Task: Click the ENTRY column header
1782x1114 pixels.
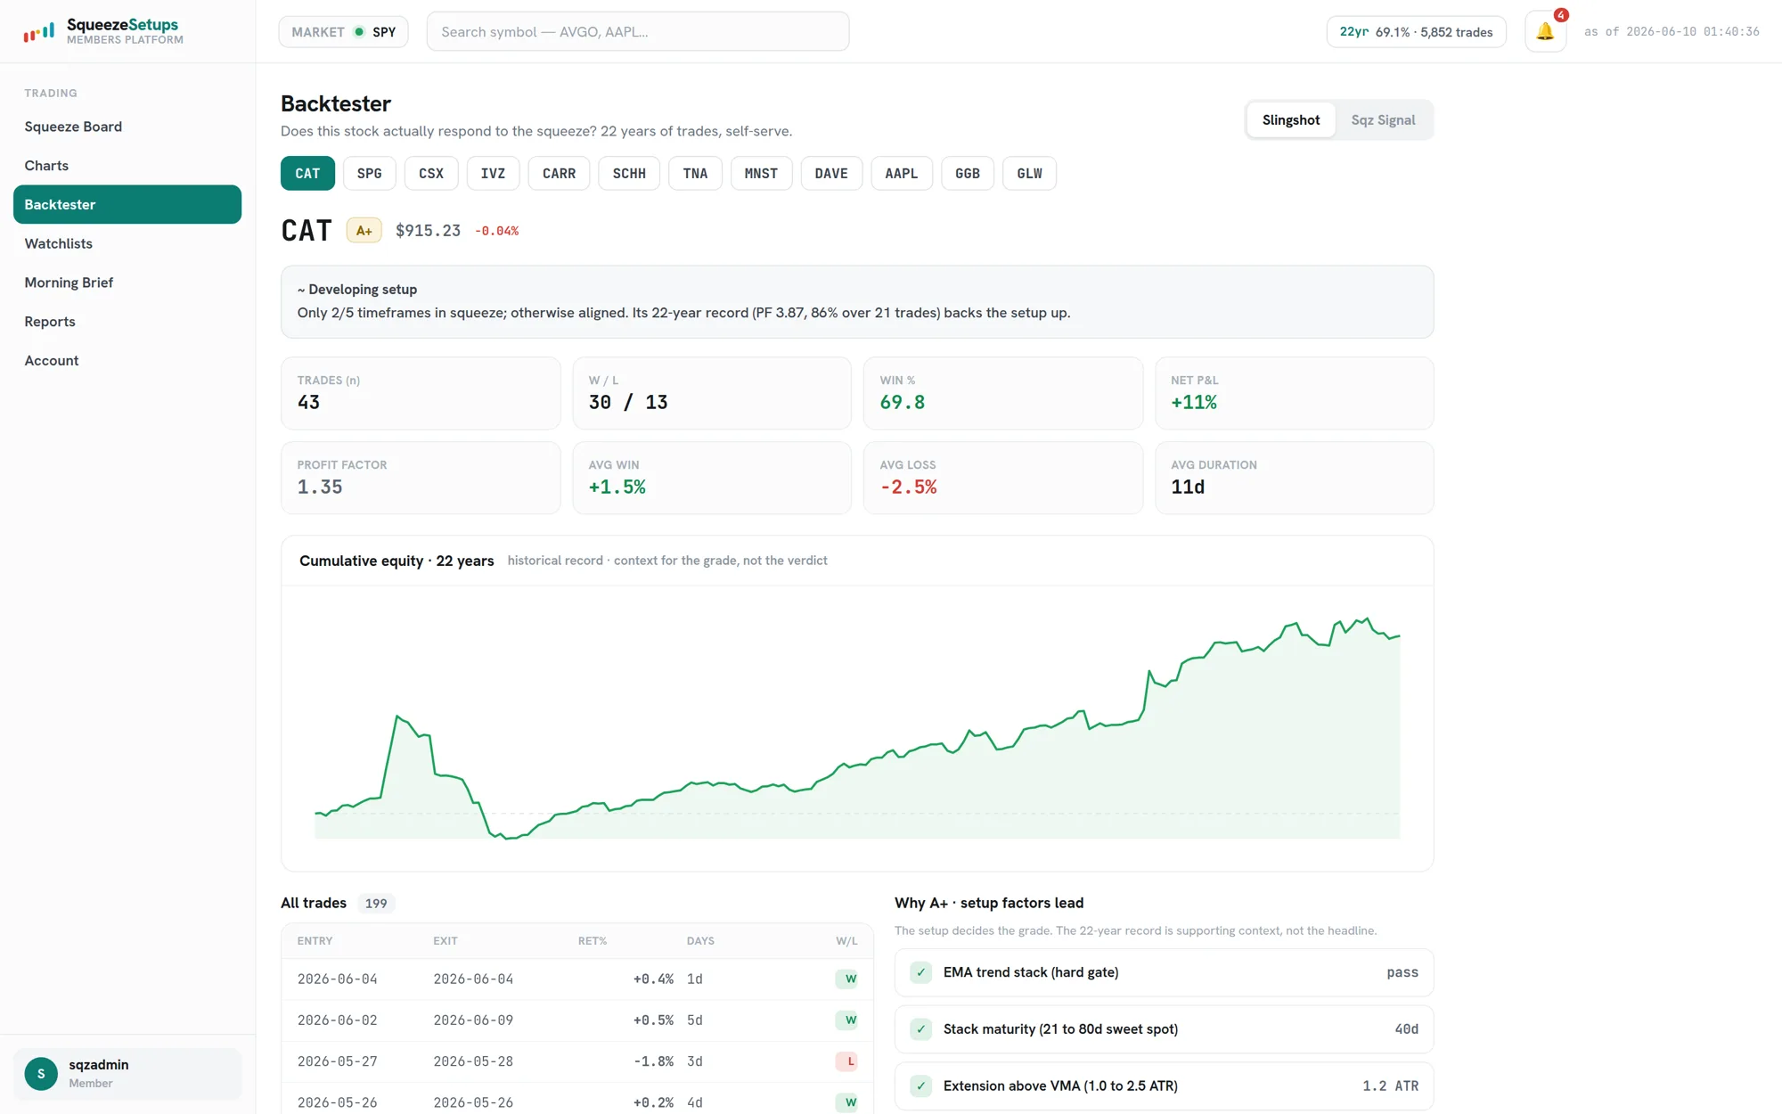Action: tap(315, 941)
